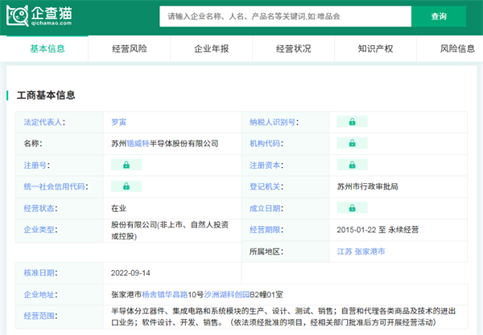Image resolution: width=483 pixels, height=335 pixels.
Task: Click the 2015-01-22 至 永续经营 value
Action: [378, 230]
